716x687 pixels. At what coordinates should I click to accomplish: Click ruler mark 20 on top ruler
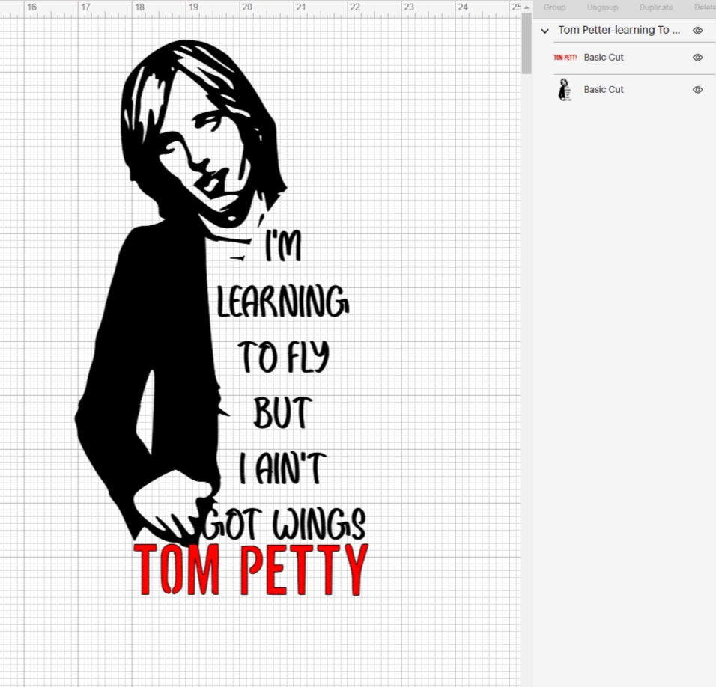pos(247,7)
